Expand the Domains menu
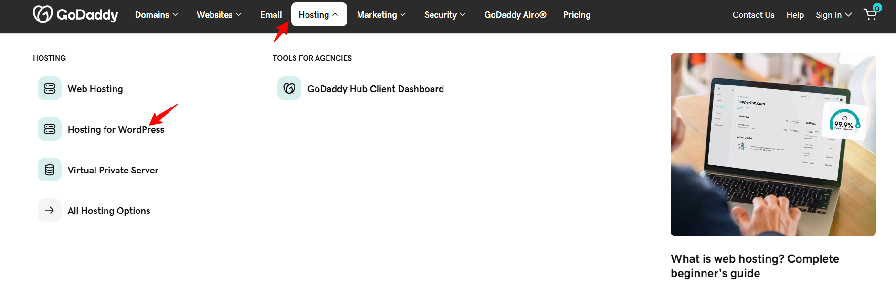896x288 pixels. click(157, 15)
